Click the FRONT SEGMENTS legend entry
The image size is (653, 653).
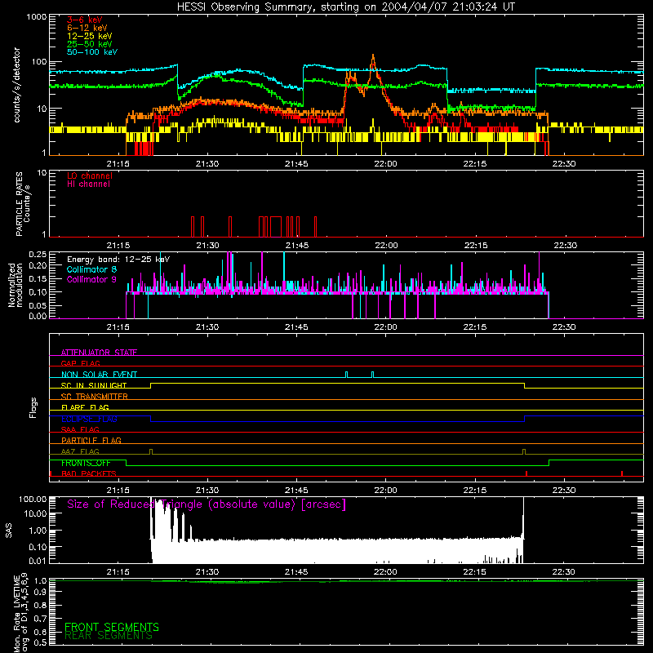[x=112, y=627]
